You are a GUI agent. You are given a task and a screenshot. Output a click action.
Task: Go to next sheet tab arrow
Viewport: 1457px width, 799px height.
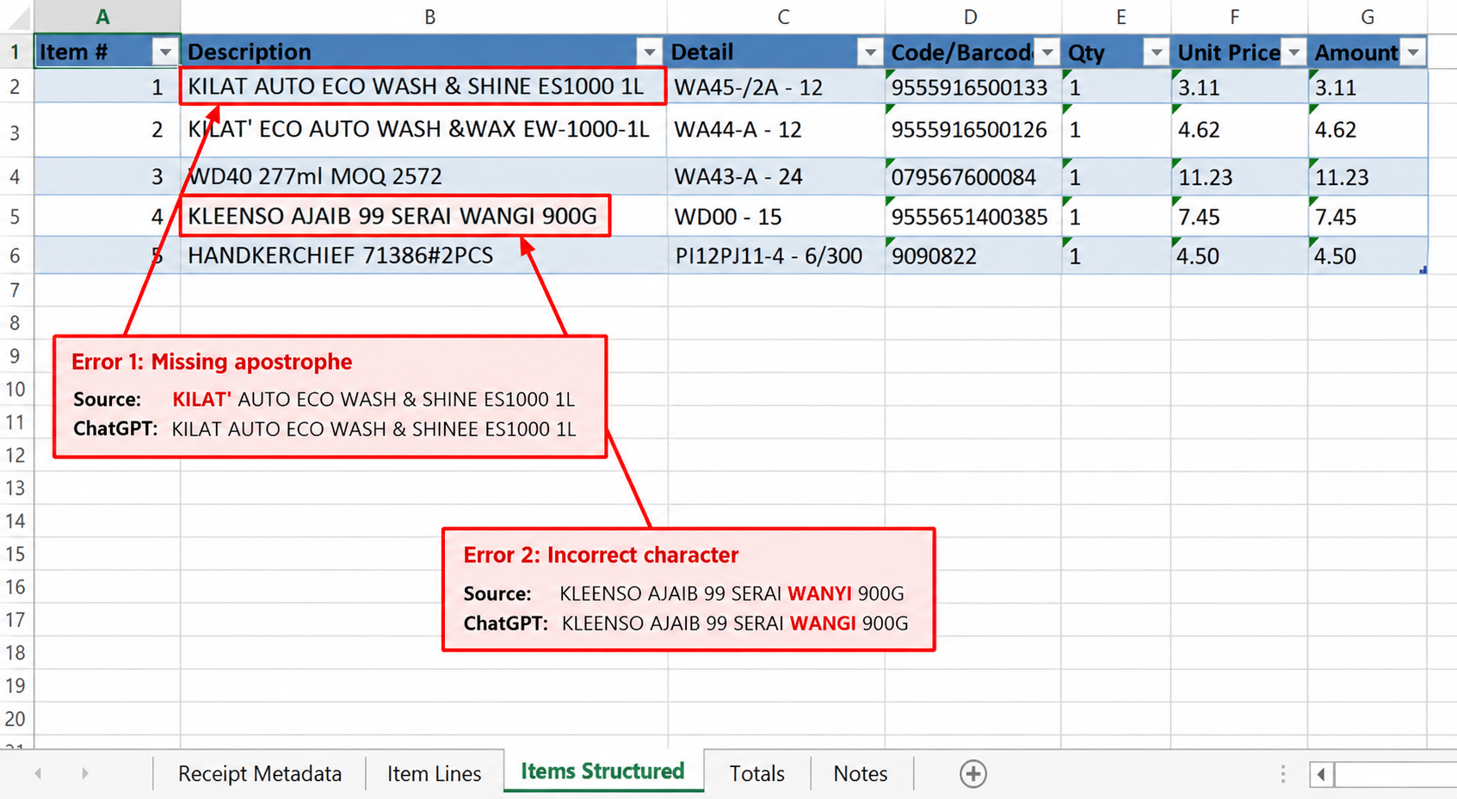pyautogui.click(x=84, y=773)
